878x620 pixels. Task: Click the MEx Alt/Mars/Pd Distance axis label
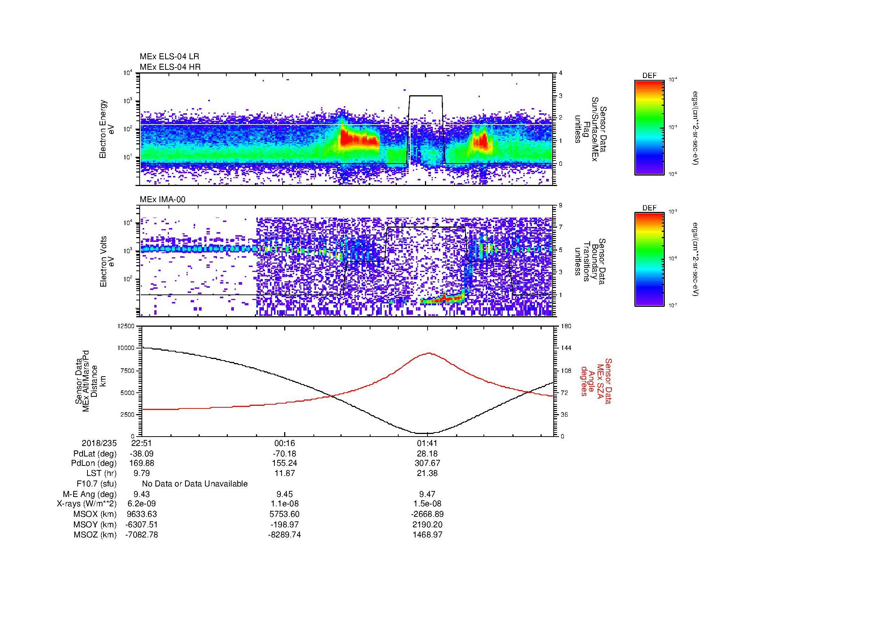pos(90,380)
